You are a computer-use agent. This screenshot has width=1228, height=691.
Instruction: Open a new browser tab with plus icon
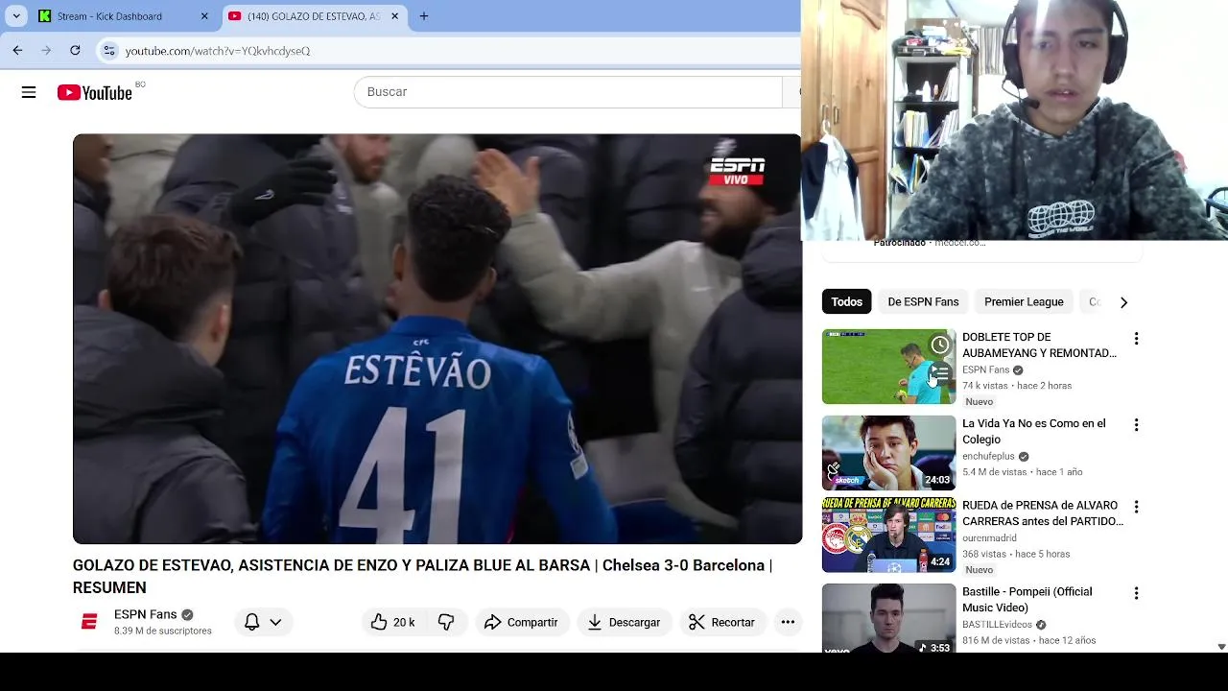424,16
